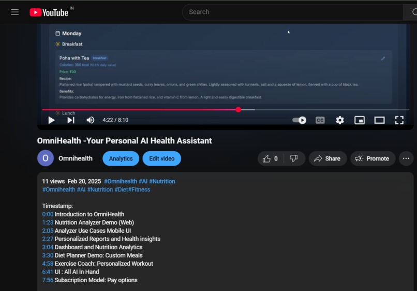Click the first-line #AI hashtag
The image size is (417, 291).
click(x=143, y=182)
